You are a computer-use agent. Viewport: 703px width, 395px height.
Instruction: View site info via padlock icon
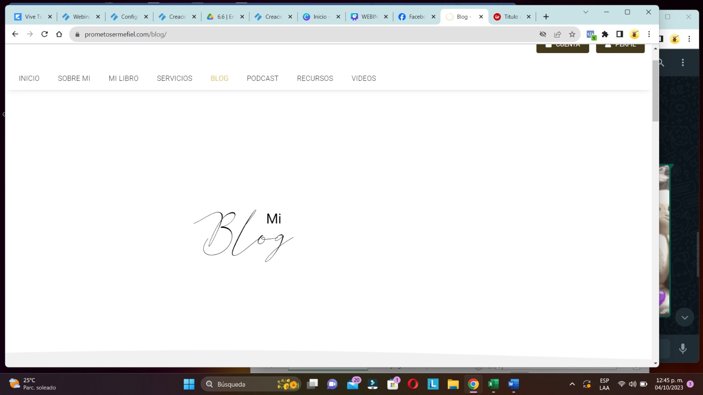(x=77, y=34)
